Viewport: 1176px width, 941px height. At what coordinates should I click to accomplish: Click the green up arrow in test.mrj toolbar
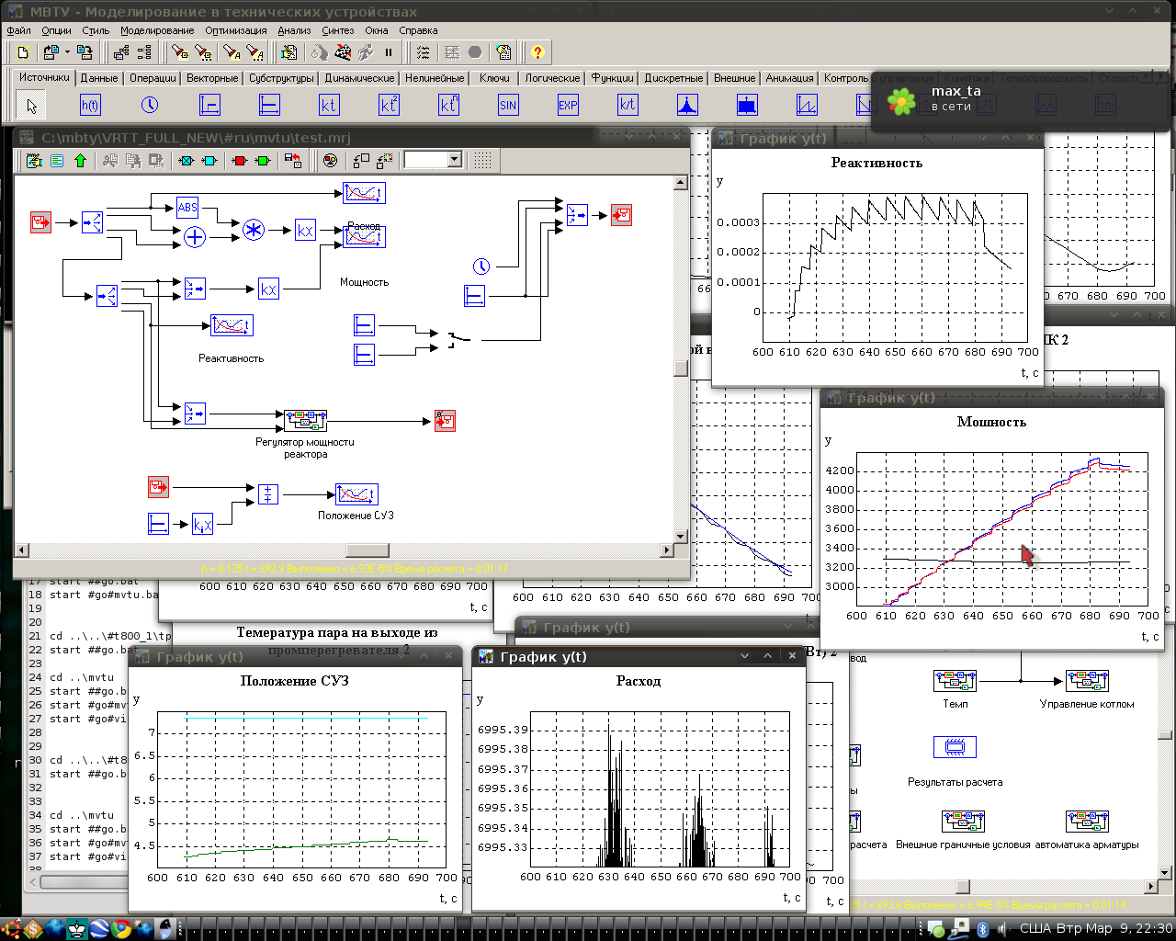80,161
